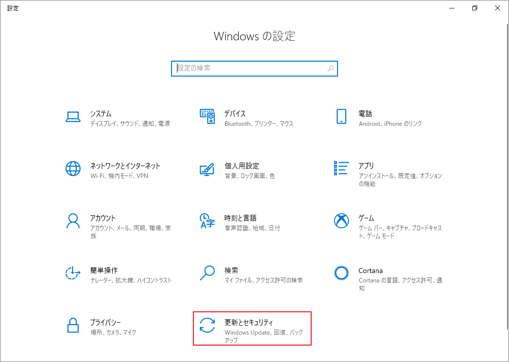509x362 pixels.
Task: Go to 時刻と言語 title
Action: pos(241,218)
